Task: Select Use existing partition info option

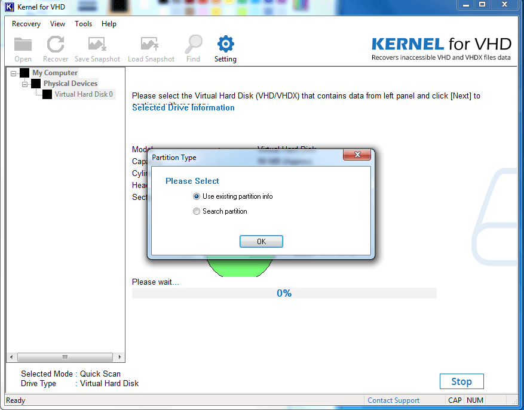Action: click(x=197, y=196)
